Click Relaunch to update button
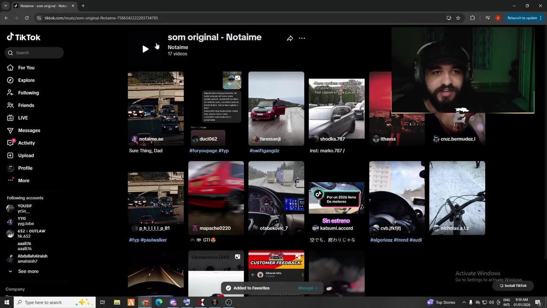The width and height of the screenshot is (547, 308). pyautogui.click(x=524, y=18)
